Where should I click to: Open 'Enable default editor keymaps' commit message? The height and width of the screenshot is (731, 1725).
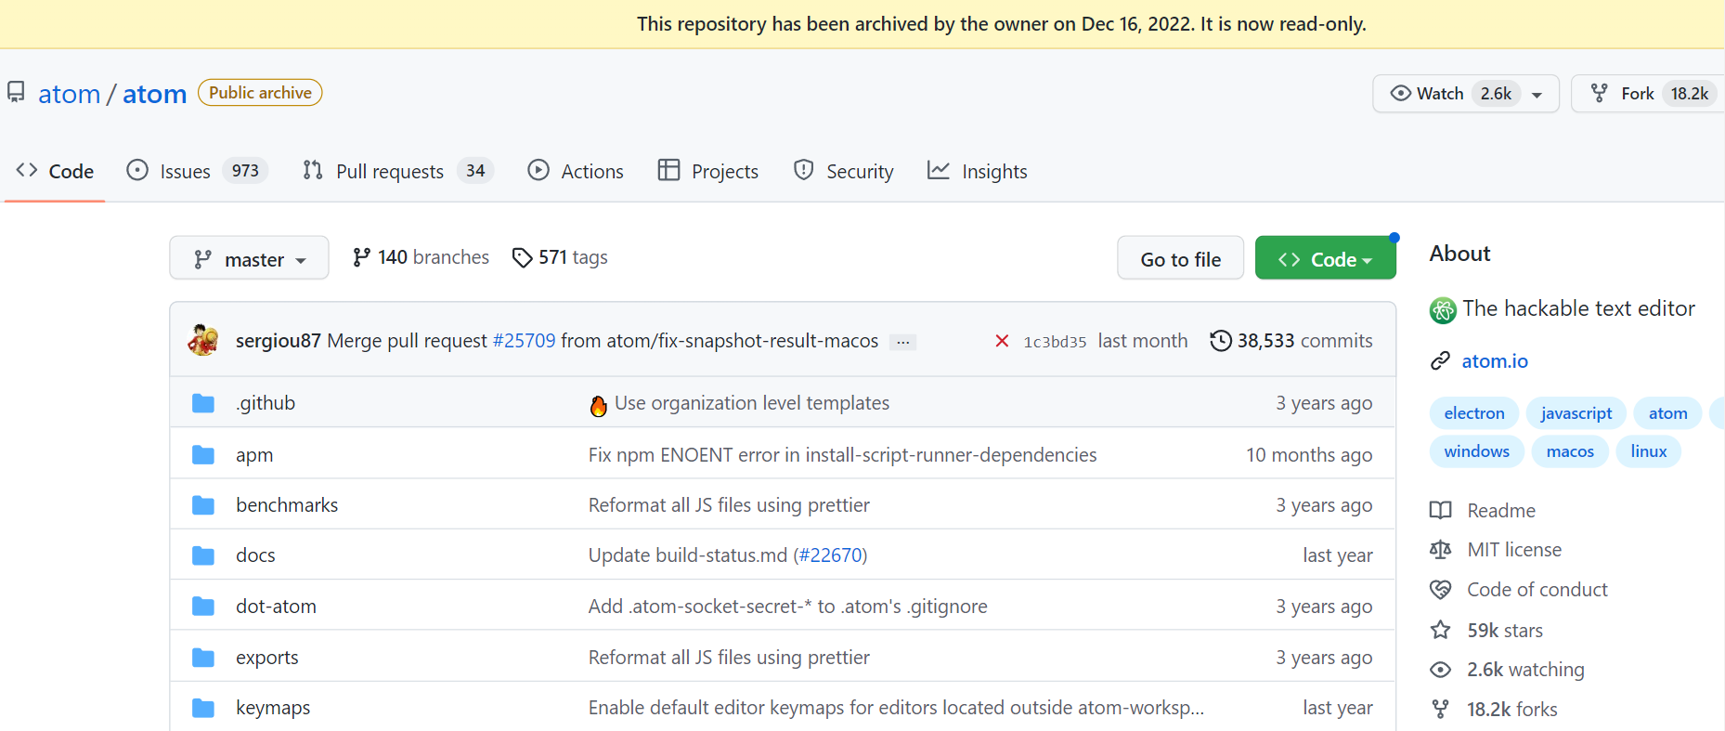pyautogui.click(x=896, y=708)
